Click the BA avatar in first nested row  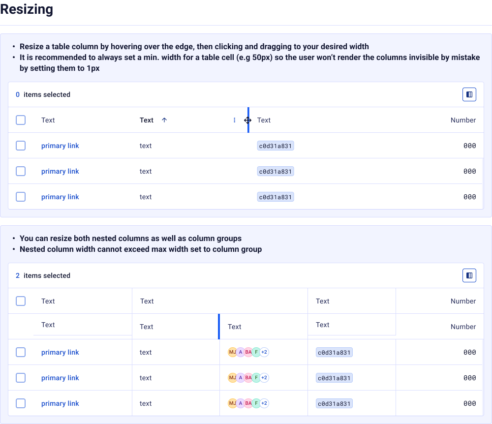(248, 352)
